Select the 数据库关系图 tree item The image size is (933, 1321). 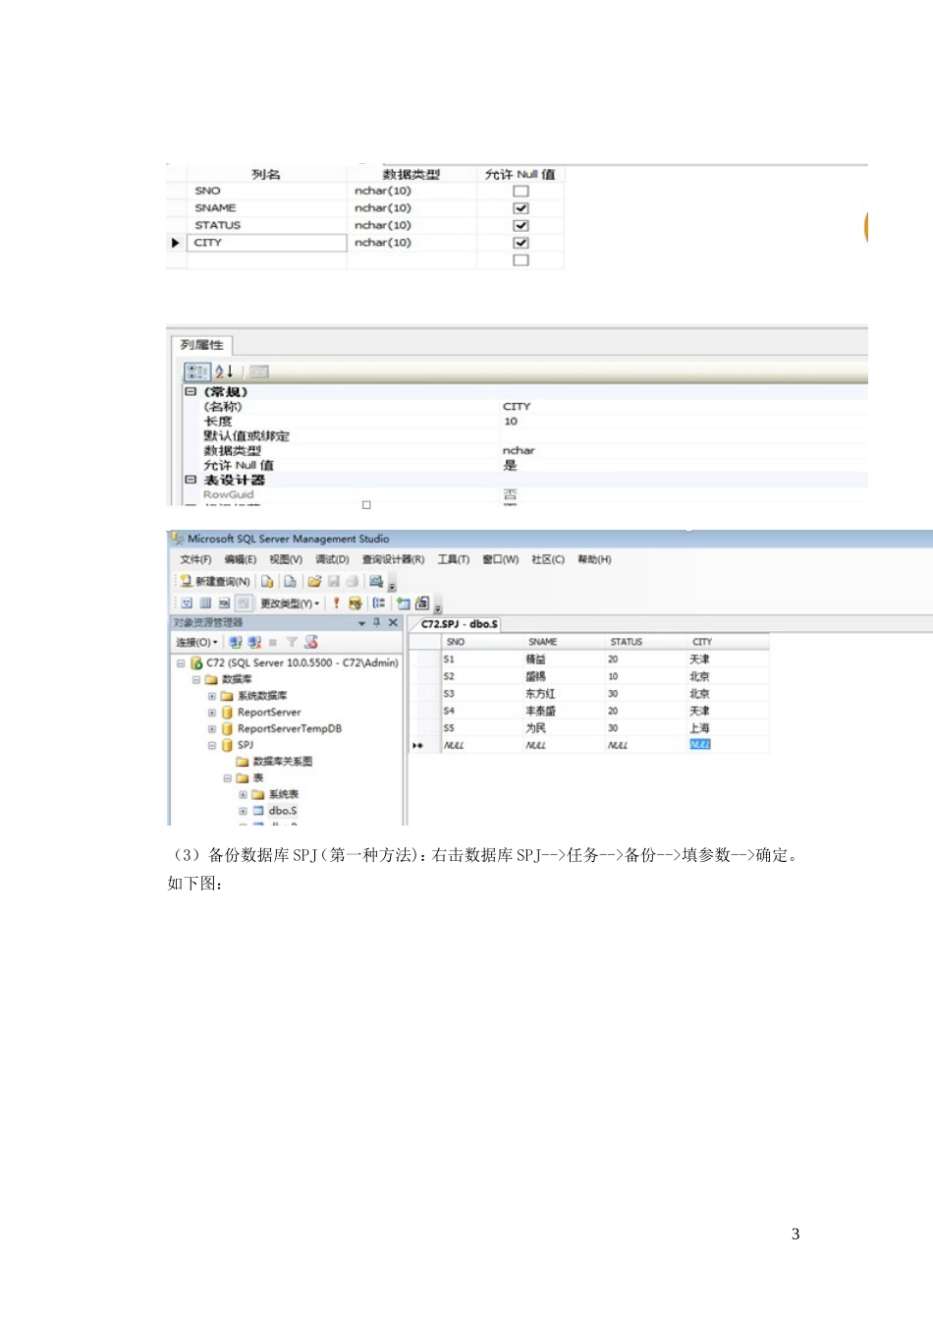(x=283, y=762)
